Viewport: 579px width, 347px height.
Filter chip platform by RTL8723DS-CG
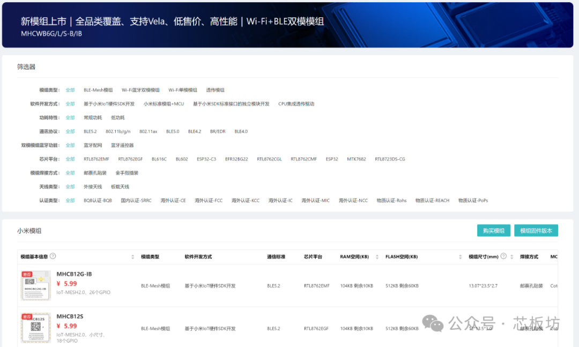coord(390,159)
